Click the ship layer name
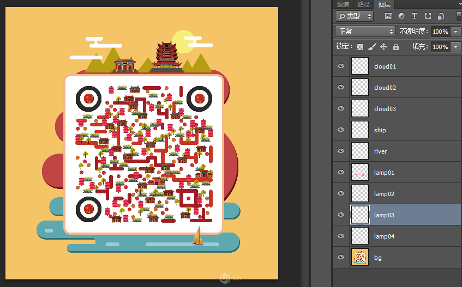Screen dimensions: 462x287 pyautogui.click(x=380, y=130)
